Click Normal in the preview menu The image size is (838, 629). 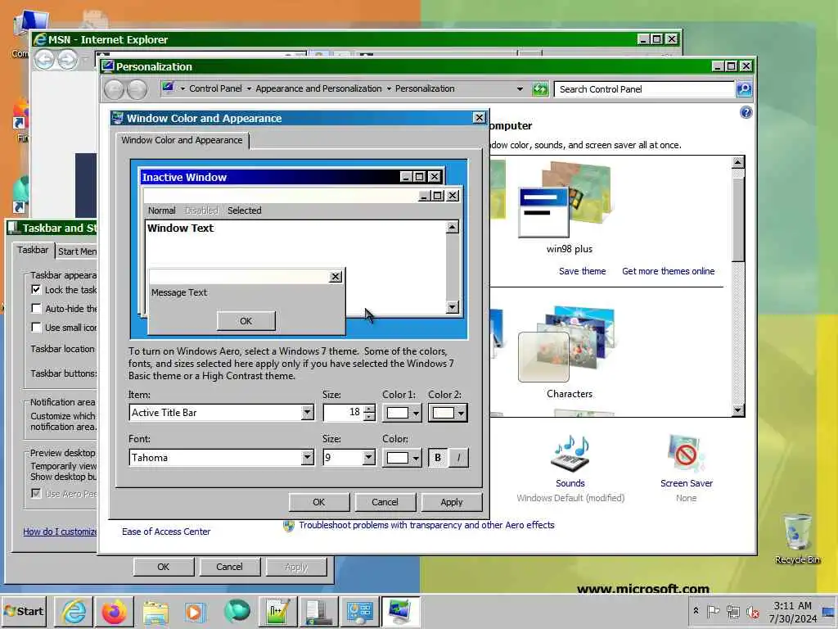(161, 210)
